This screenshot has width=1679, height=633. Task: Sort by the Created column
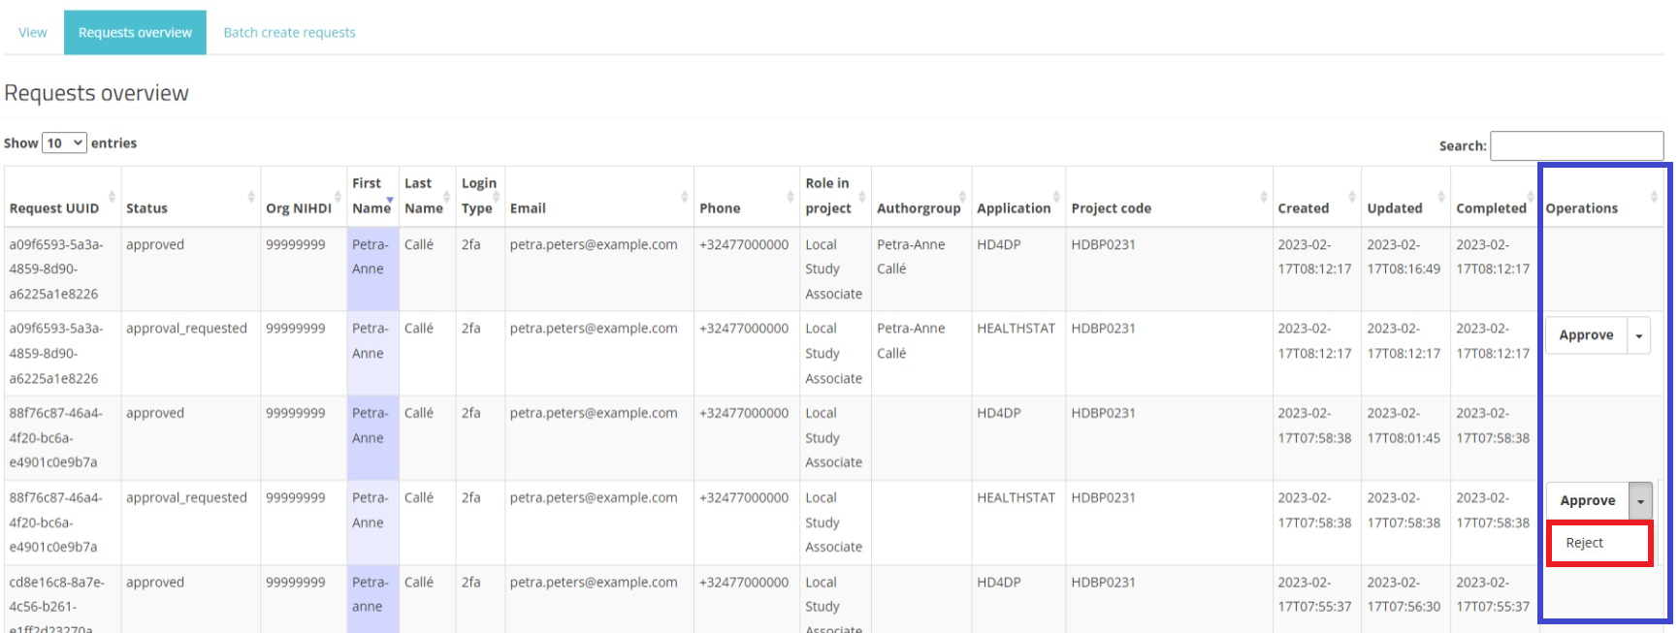point(1303,208)
